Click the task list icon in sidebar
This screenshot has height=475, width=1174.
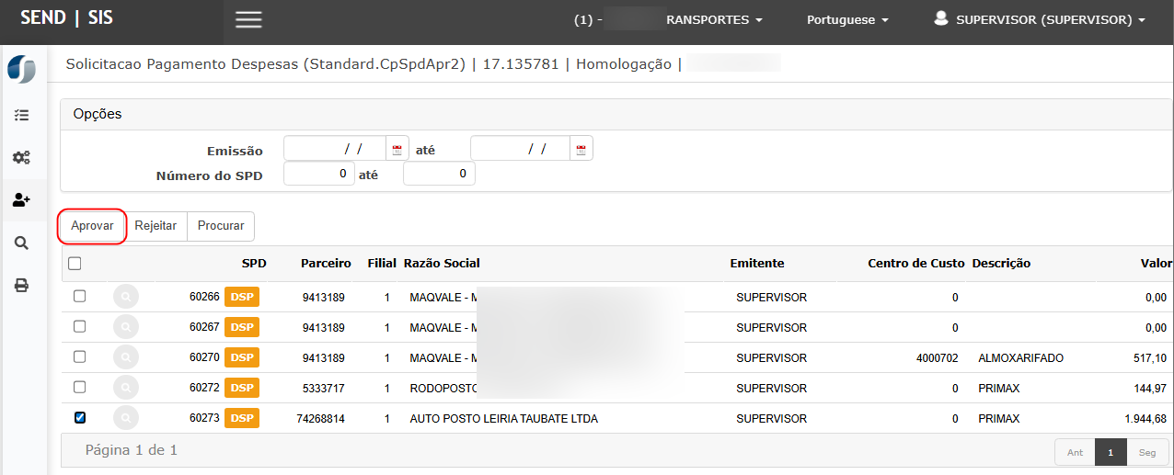coord(20,116)
